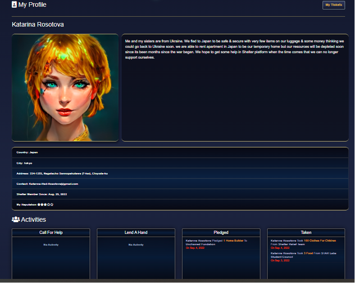Click the Activities section heading
The image size is (355, 283).
click(33, 219)
